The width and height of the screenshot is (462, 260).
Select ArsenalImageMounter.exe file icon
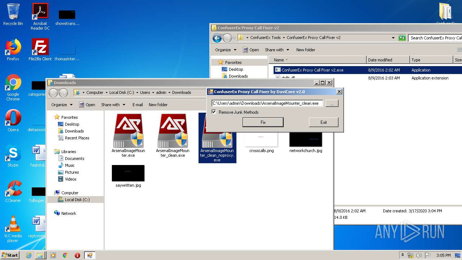[128, 136]
